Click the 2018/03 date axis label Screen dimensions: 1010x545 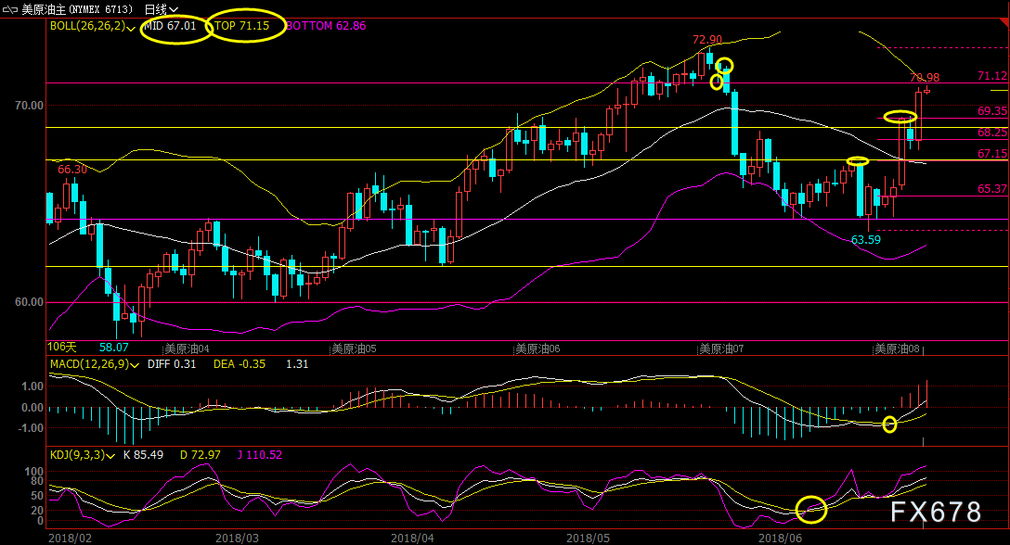click(x=237, y=538)
